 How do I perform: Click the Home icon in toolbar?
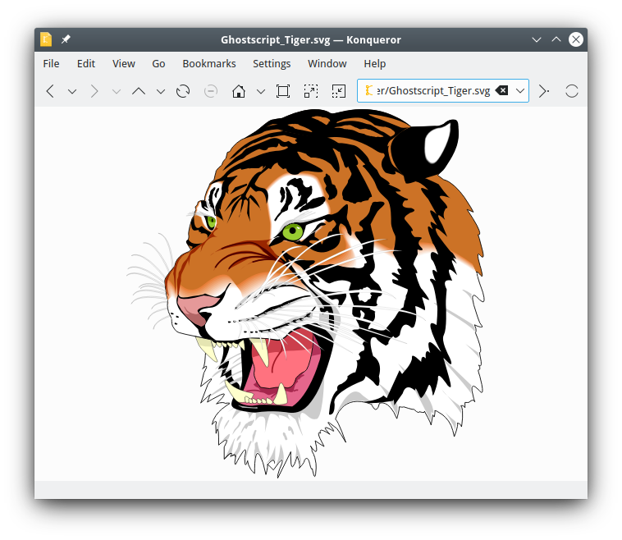(239, 91)
